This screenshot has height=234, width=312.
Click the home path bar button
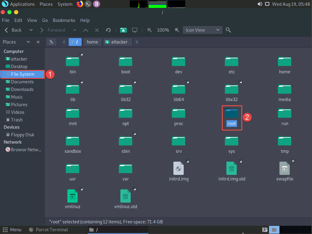tap(92, 42)
